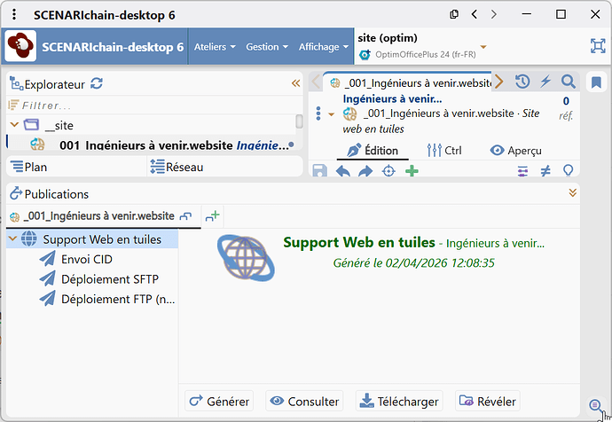
Task: Open the Ateliers dropdown menu
Action: (x=215, y=47)
